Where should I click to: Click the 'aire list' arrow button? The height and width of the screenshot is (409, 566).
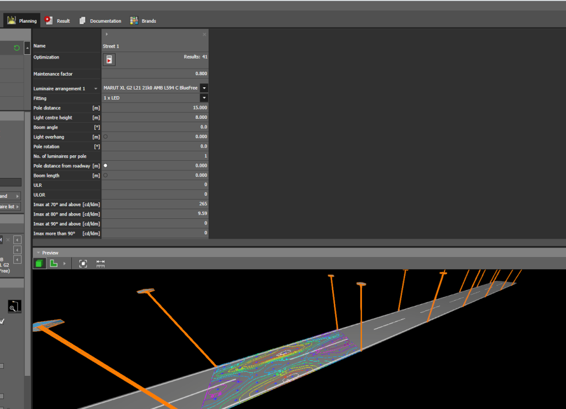[x=17, y=207]
